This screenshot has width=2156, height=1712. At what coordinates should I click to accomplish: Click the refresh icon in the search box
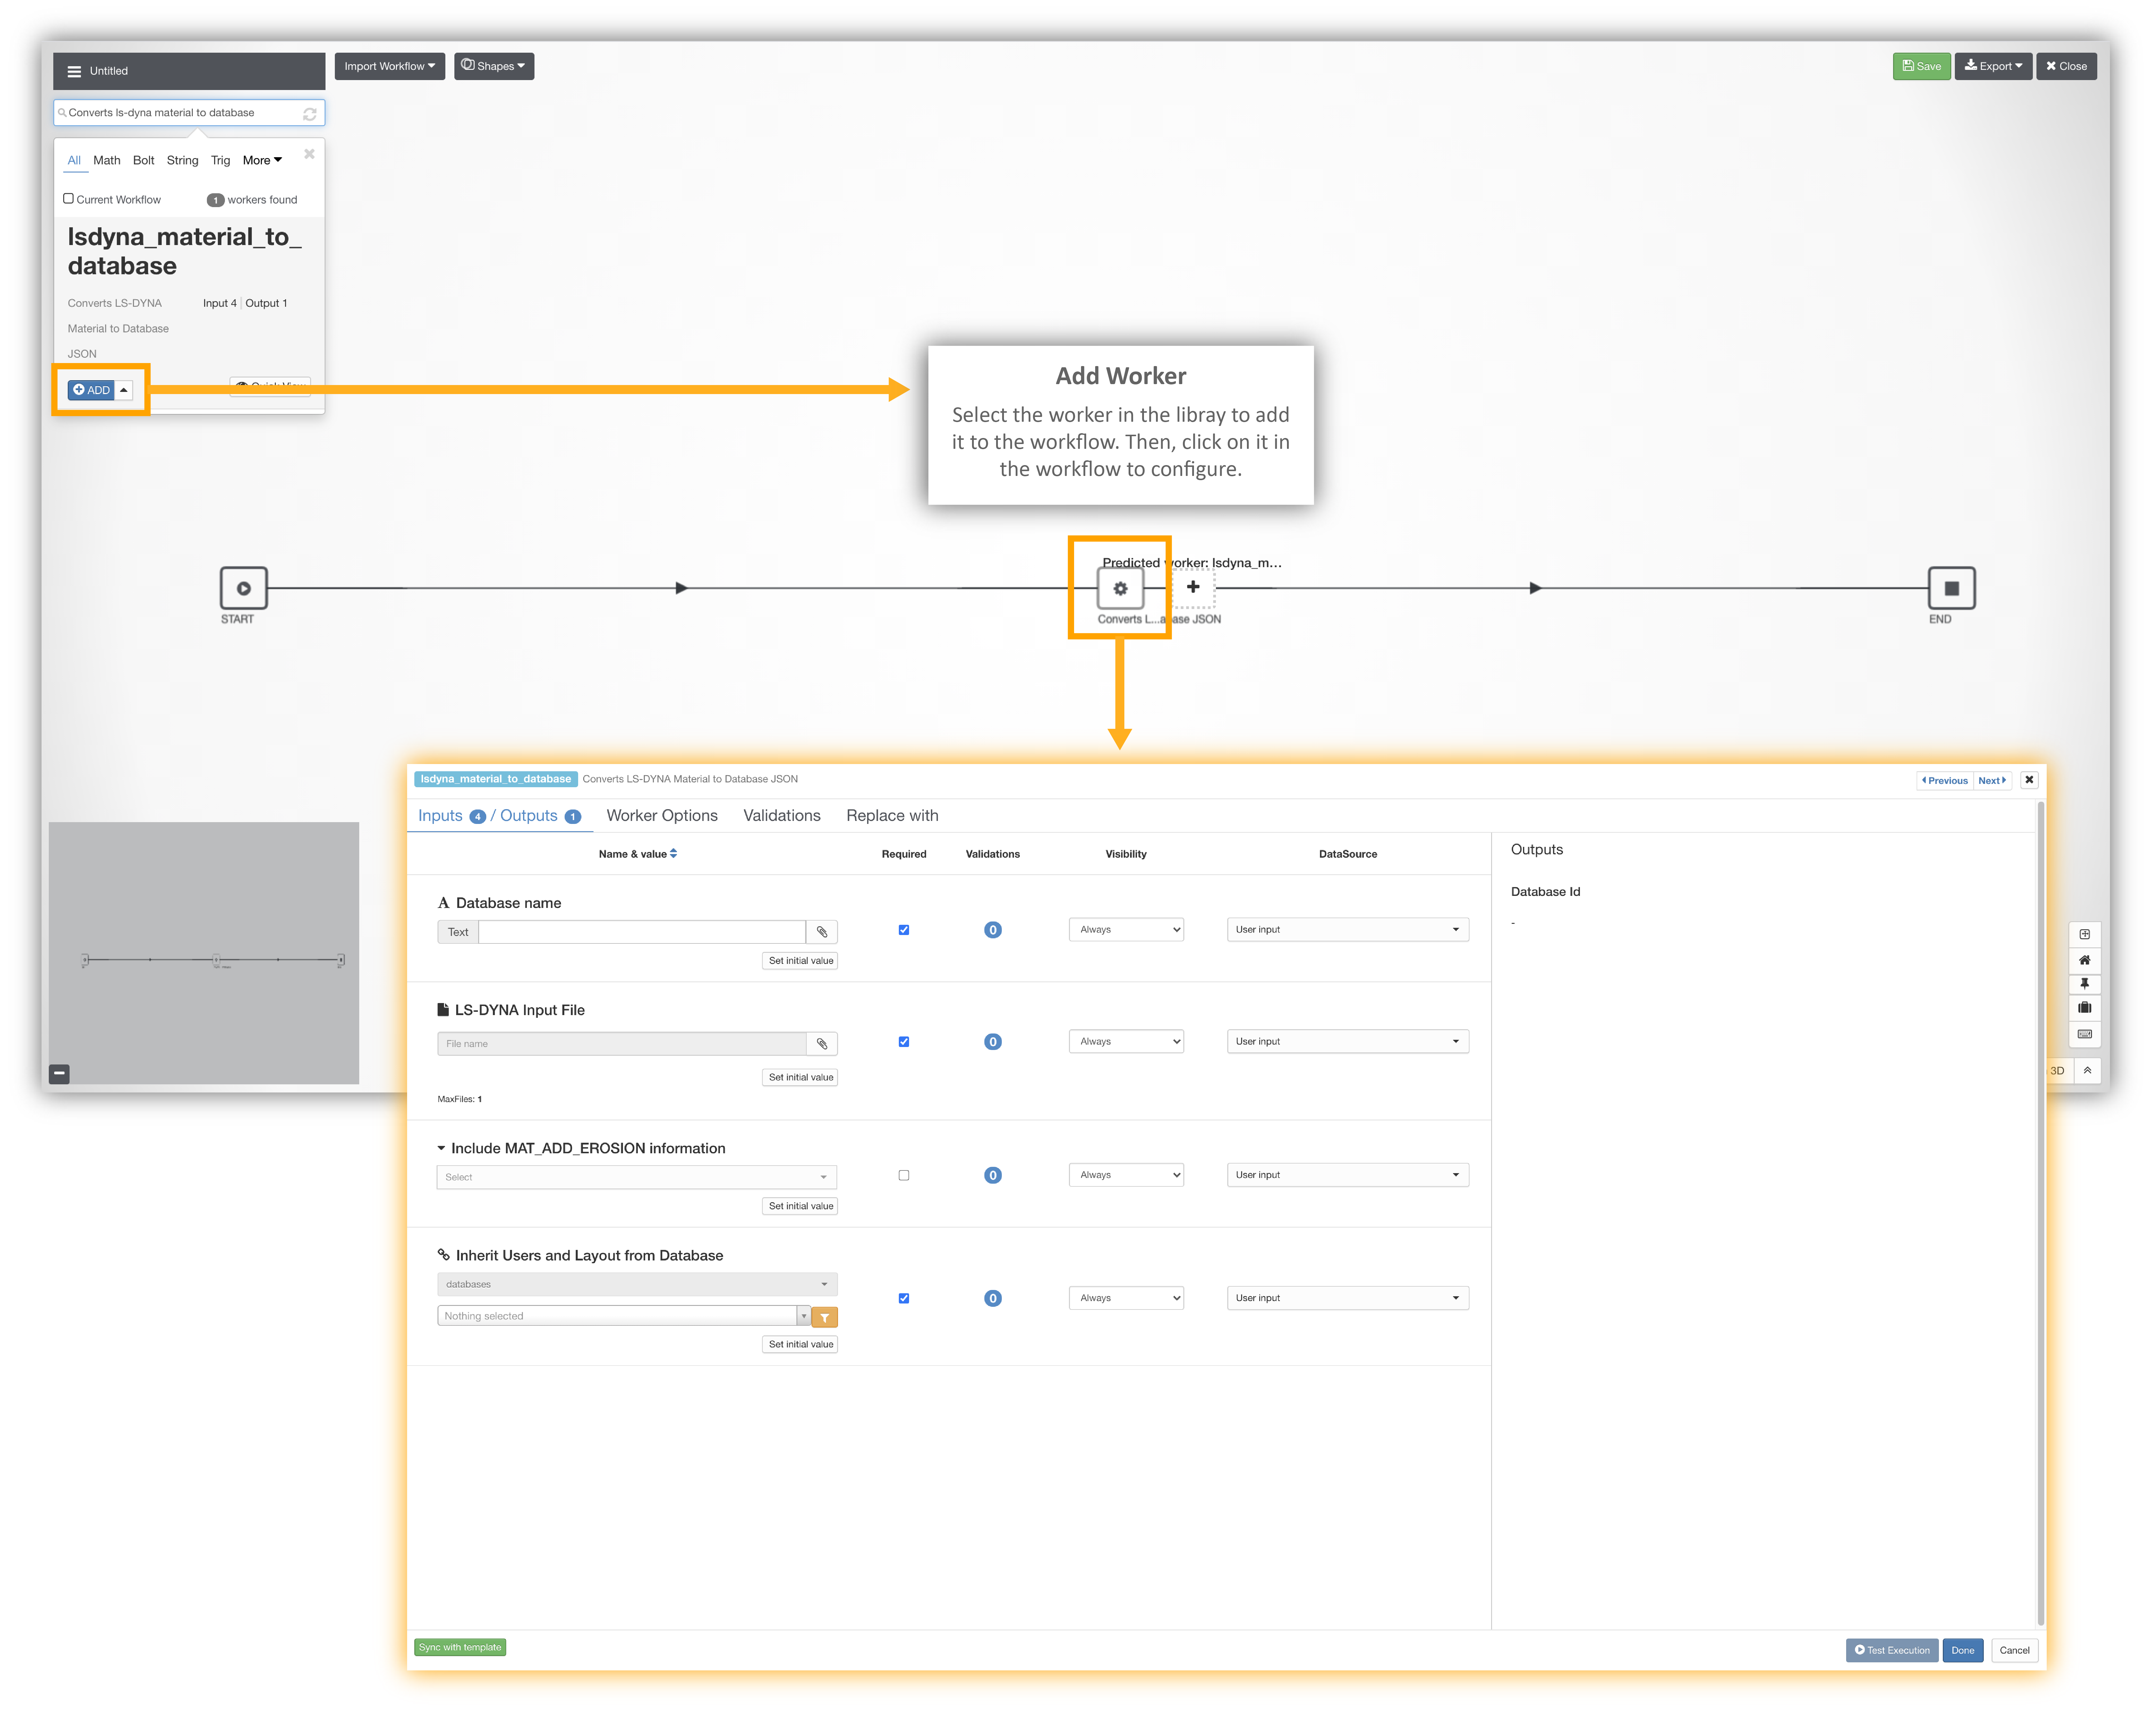(x=310, y=114)
